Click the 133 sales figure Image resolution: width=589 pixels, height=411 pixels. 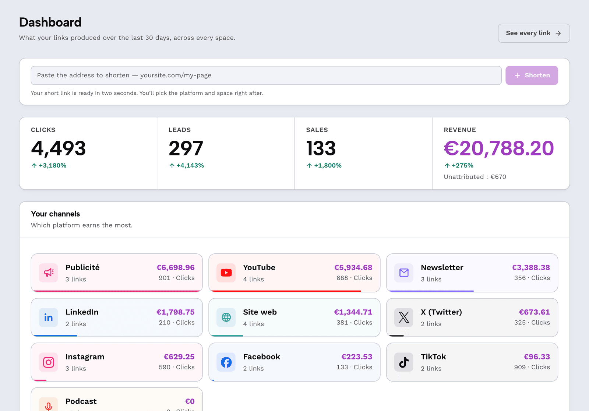tap(321, 148)
